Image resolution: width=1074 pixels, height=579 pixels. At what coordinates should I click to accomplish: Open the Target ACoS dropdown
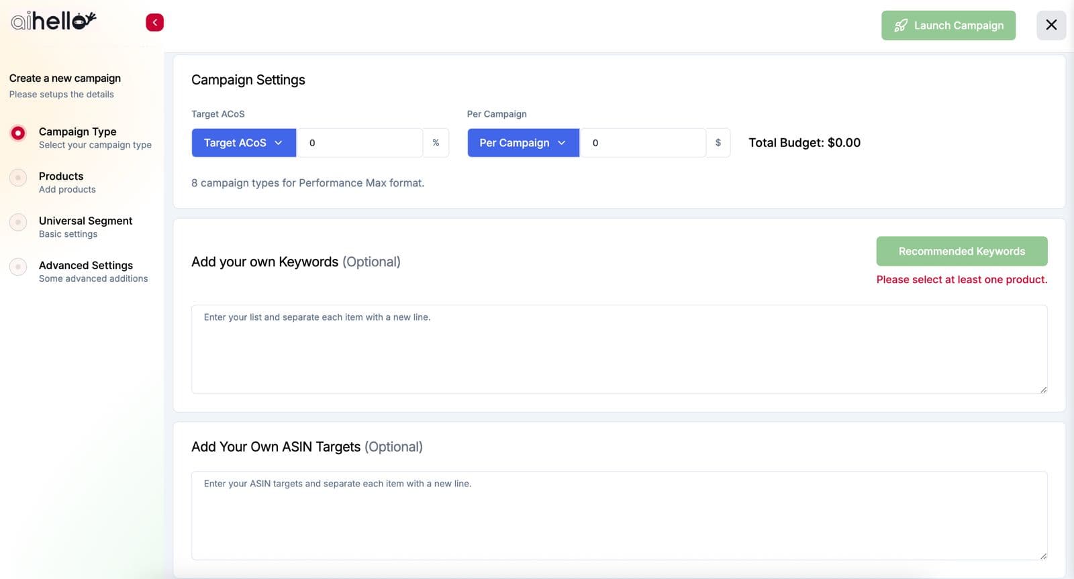[244, 143]
